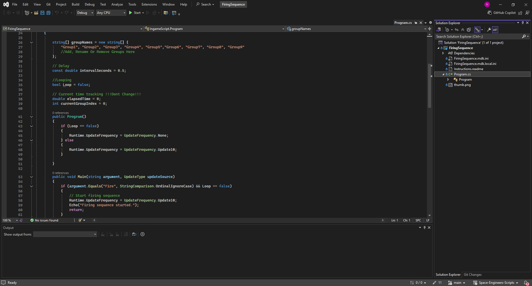Click the Search box in title bar
The height and width of the screenshot is (286, 532).
point(205,4)
